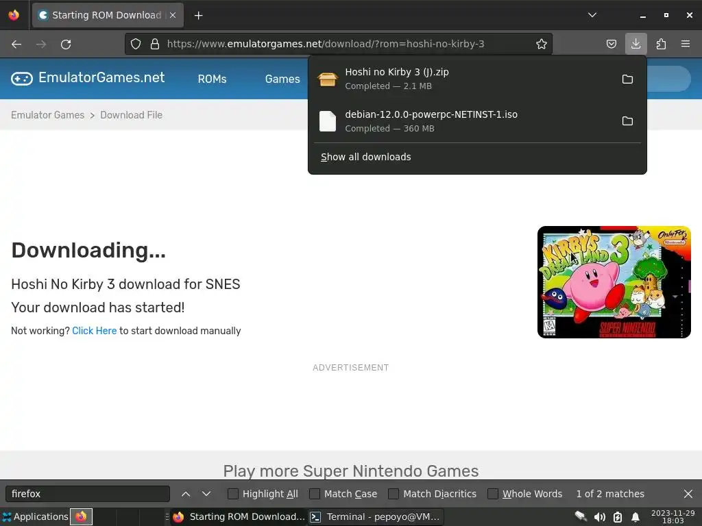Open the ROMs menu item
Screen dimensions: 702x526
tap(213, 79)
